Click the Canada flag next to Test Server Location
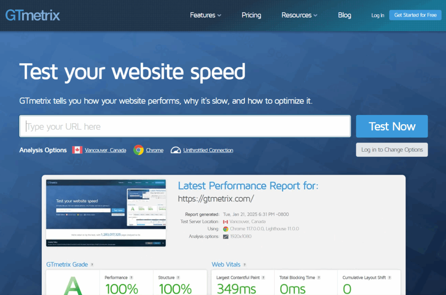This screenshot has width=446, height=295. coord(226,222)
